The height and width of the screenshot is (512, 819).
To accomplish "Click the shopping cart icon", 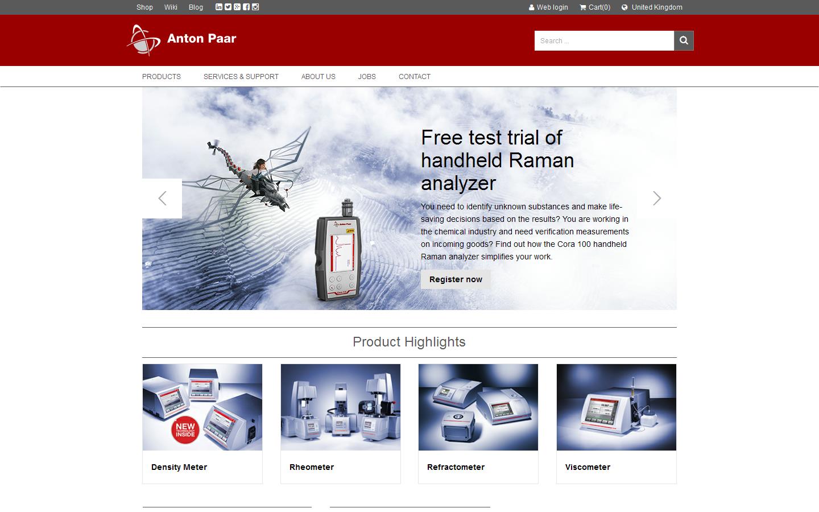I will click(583, 7).
